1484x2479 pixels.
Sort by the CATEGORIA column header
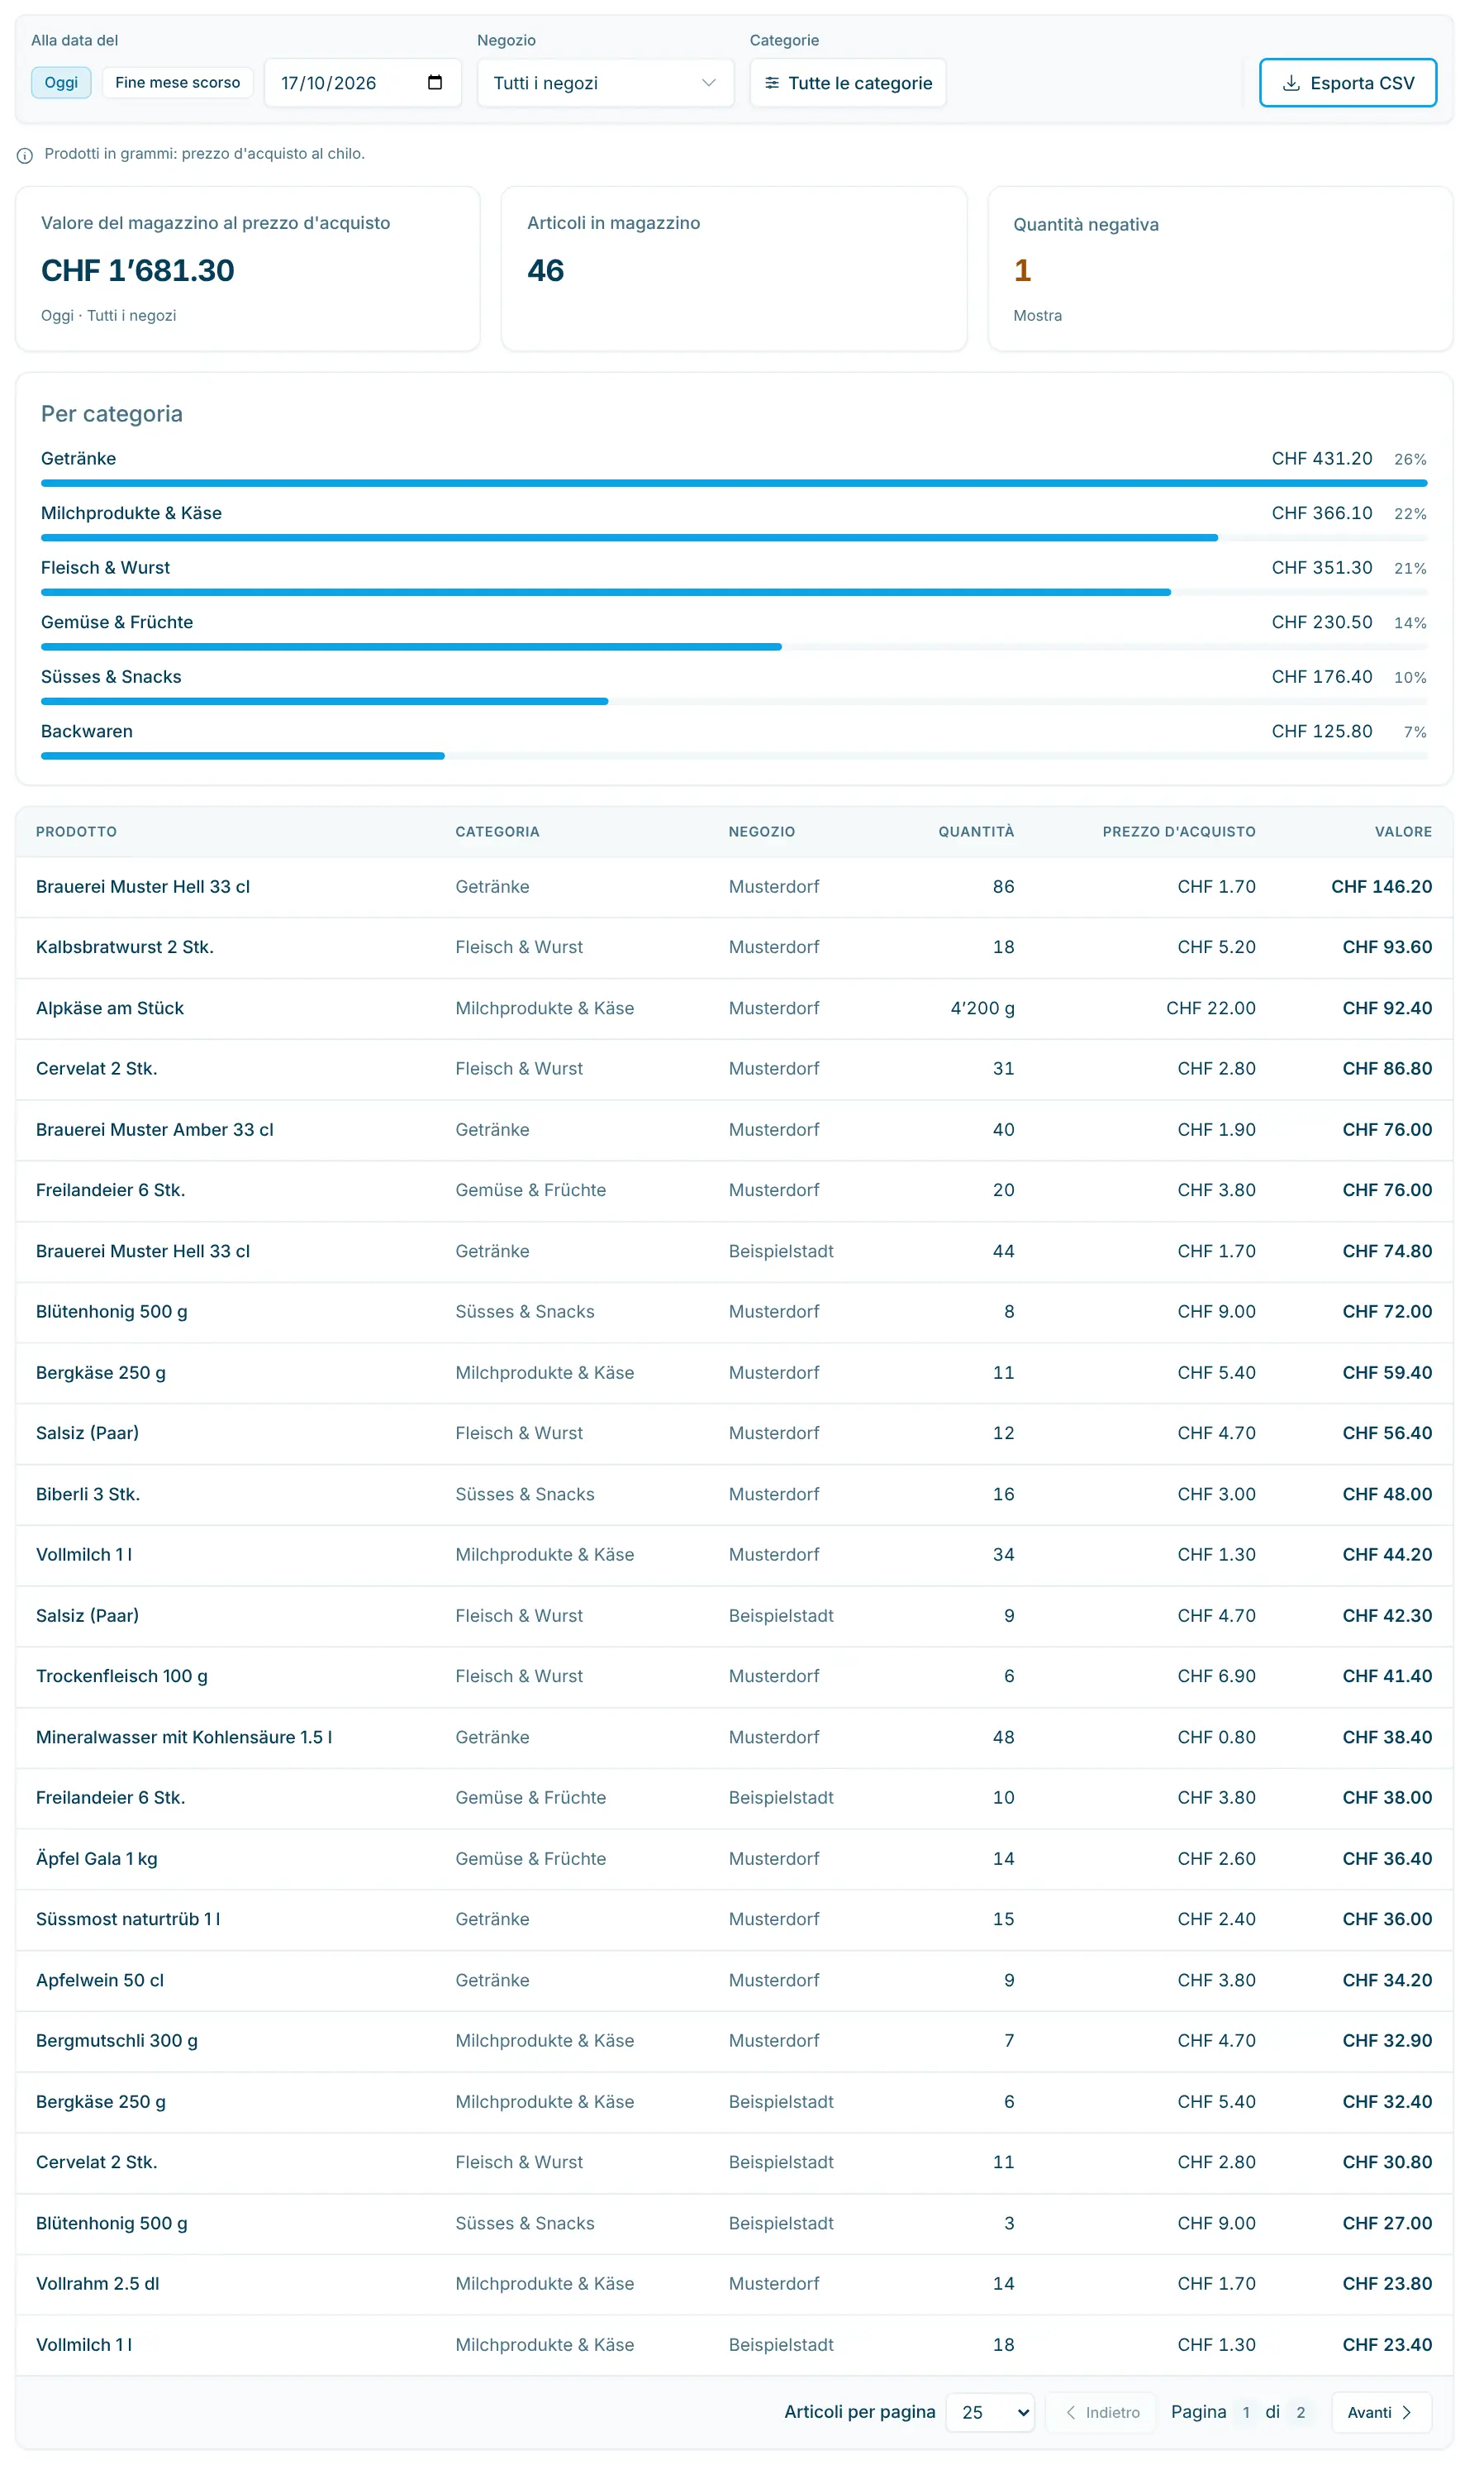pos(497,832)
